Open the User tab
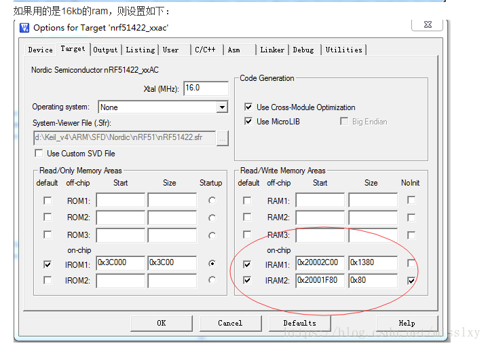 pos(174,50)
